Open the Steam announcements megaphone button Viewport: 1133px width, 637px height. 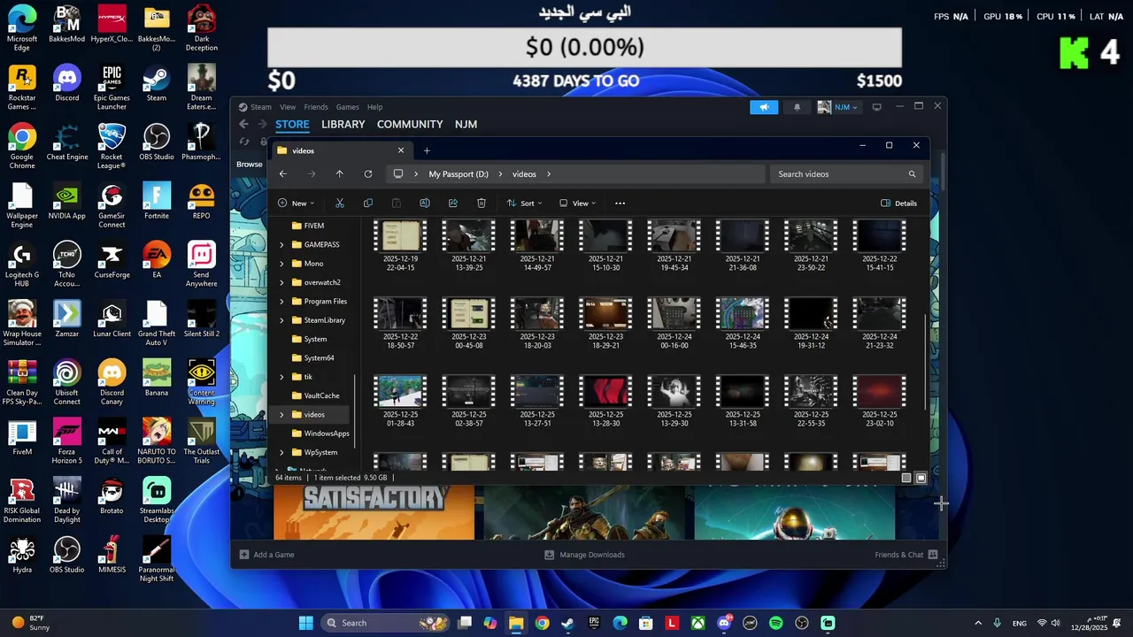[x=763, y=107]
